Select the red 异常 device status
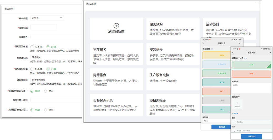The height and width of the screenshot is (140, 273). [251, 74]
